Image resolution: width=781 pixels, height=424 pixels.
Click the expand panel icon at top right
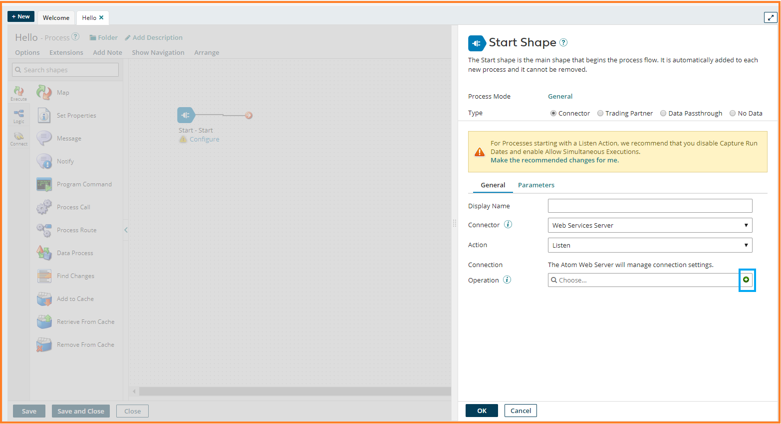(771, 17)
